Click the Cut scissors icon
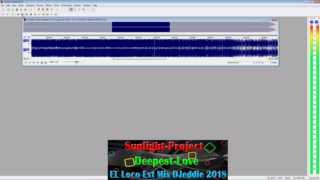Viewport: 320px width, 180px height. (x=30, y=9)
